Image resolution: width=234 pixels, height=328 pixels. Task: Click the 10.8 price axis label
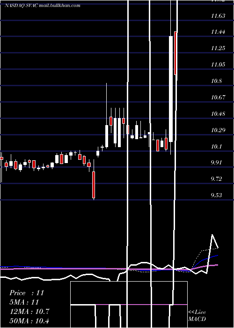(x=216, y=81)
